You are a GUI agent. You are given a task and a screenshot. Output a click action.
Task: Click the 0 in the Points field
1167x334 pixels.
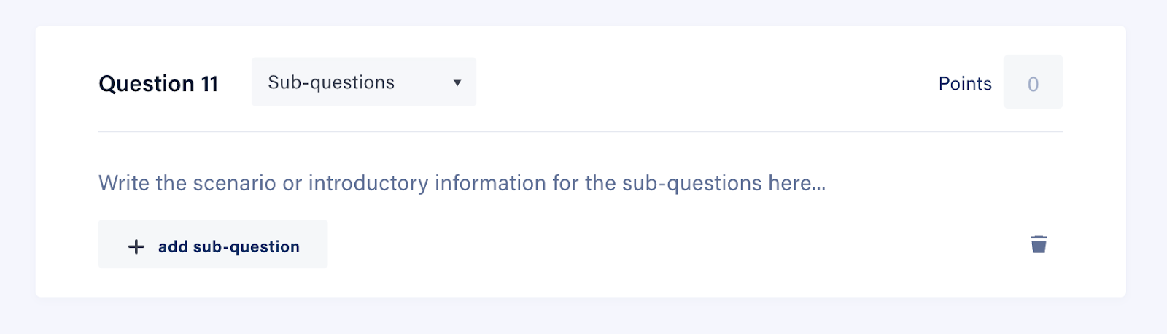pos(1033,85)
